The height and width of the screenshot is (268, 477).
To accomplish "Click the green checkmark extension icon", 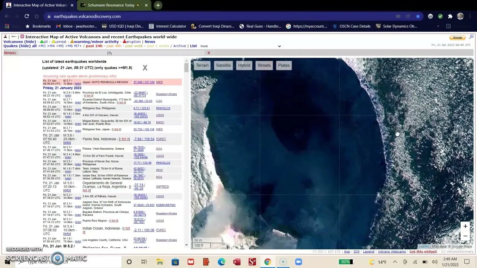I will pyautogui.click(x=440, y=16).
